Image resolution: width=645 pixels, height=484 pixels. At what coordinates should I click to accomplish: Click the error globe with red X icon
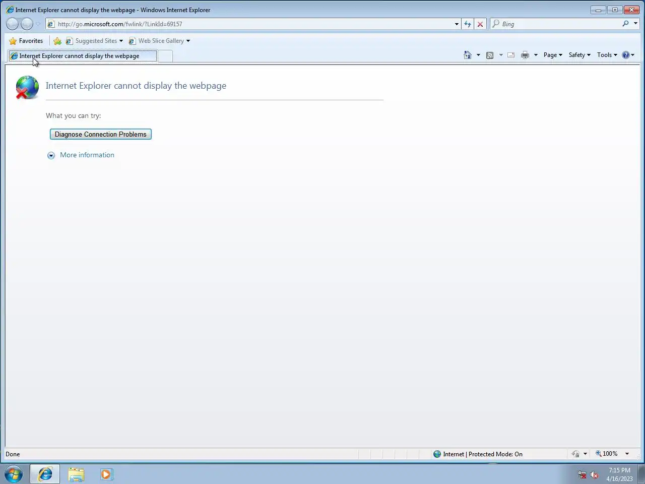click(27, 87)
